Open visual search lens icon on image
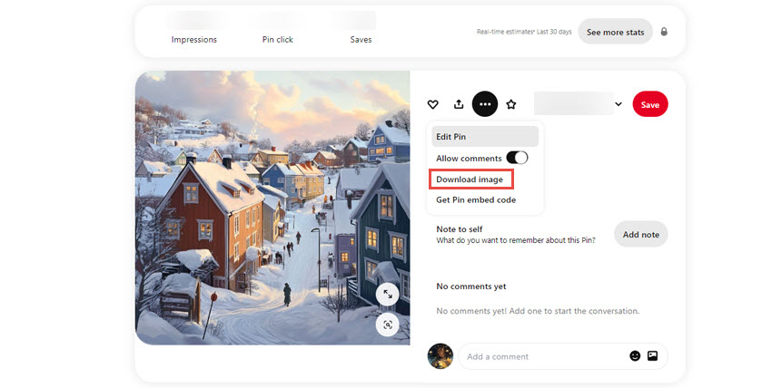The height and width of the screenshot is (388, 772). click(x=388, y=325)
